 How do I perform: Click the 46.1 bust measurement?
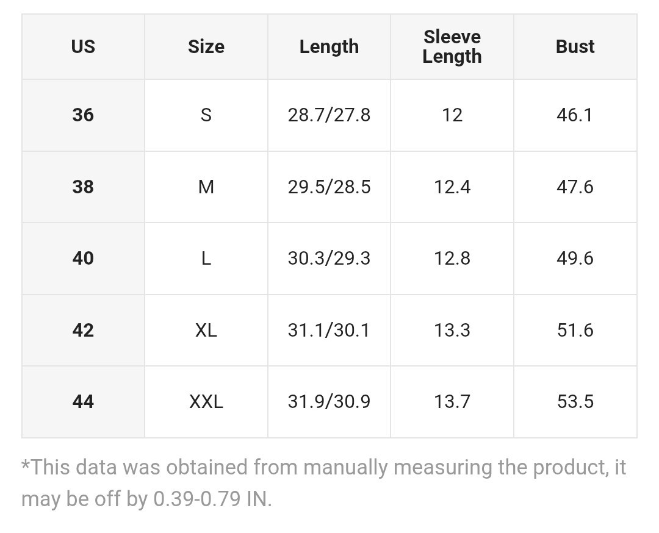(x=575, y=115)
